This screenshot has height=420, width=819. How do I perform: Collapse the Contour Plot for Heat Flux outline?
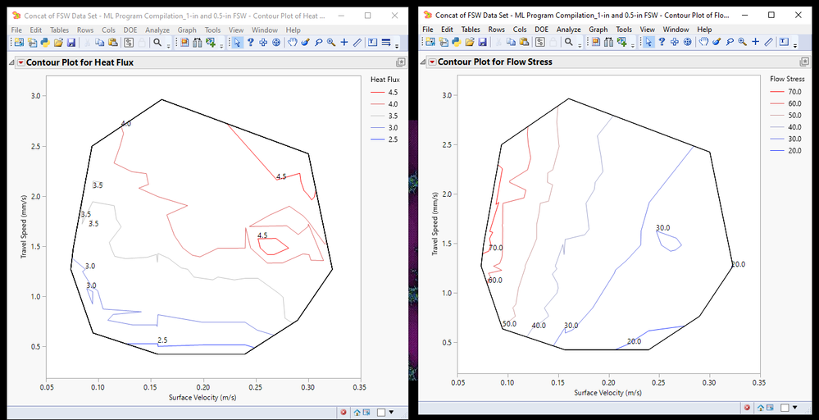pyautogui.click(x=11, y=62)
